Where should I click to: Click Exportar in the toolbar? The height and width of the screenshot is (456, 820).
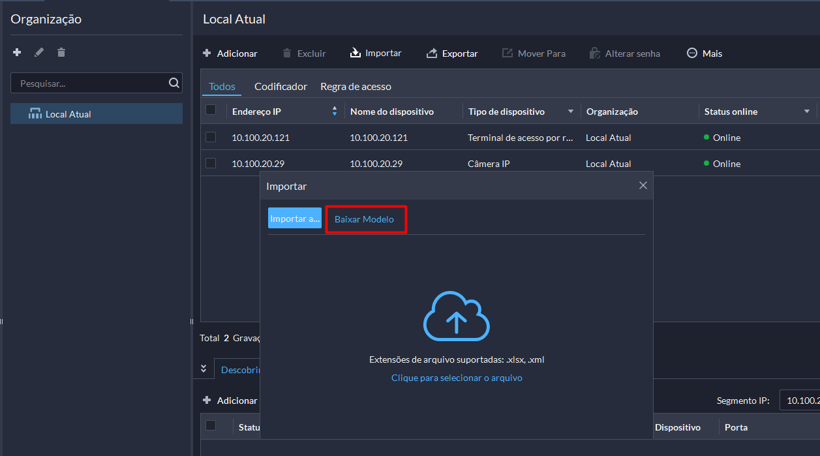[x=452, y=53]
